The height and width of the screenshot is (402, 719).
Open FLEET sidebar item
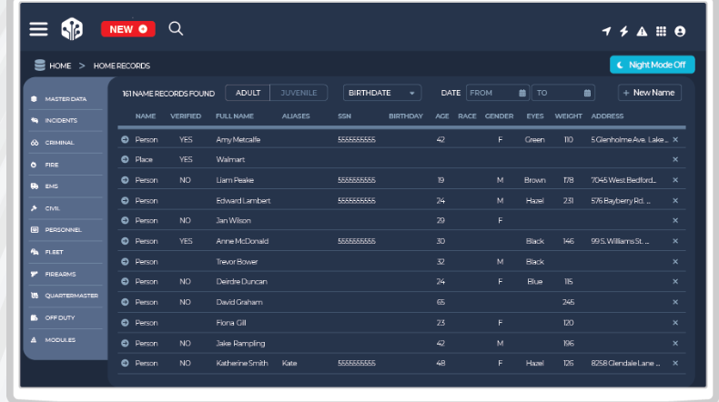66,252
